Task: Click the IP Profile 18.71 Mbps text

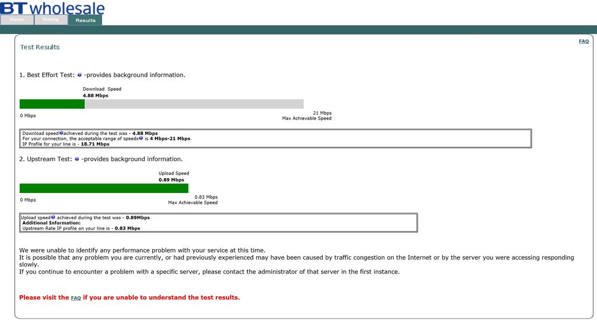Action: [66, 144]
